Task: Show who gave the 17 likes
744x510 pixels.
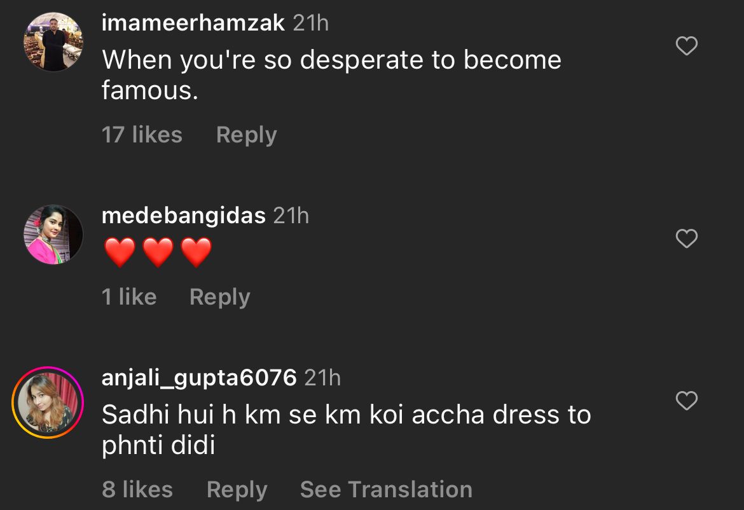Action: tap(142, 135)
